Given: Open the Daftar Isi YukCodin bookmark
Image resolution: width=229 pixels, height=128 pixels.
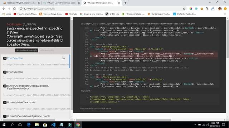Looking at the screenshot, I should (185, 14).
